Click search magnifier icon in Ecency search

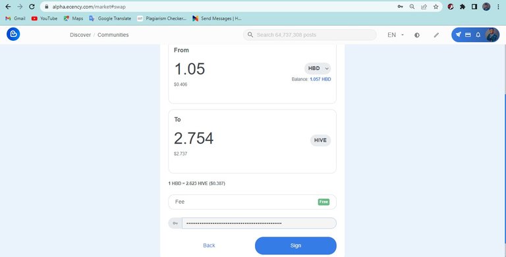pos(250,34)
